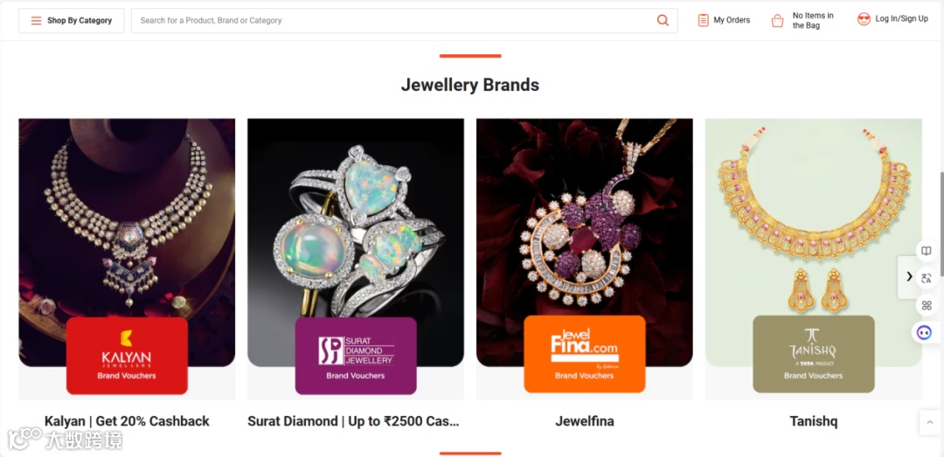
Task: Click the opal rings product image
Action: pyautogui.click(x=356, y=229)
